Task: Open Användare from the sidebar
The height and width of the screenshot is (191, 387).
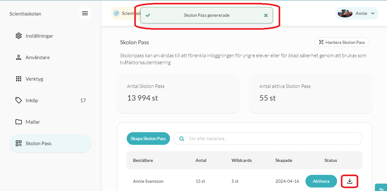Action: pos(50,57)
